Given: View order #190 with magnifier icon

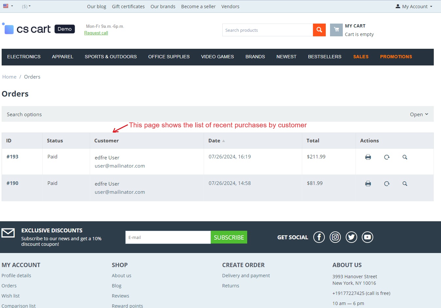Looking at the screenshot, I should coord(405,184).
